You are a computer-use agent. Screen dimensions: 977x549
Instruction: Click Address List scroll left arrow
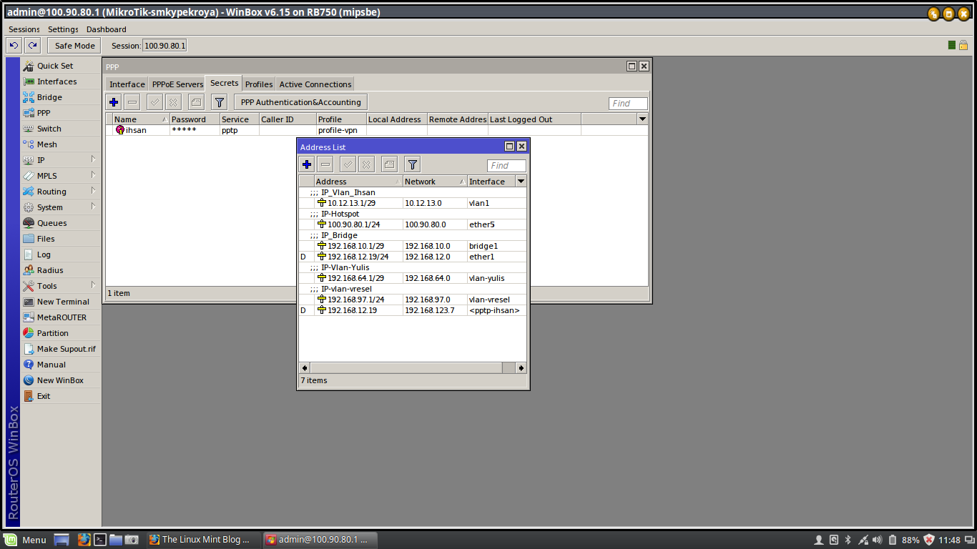click(x=305, y=367)
